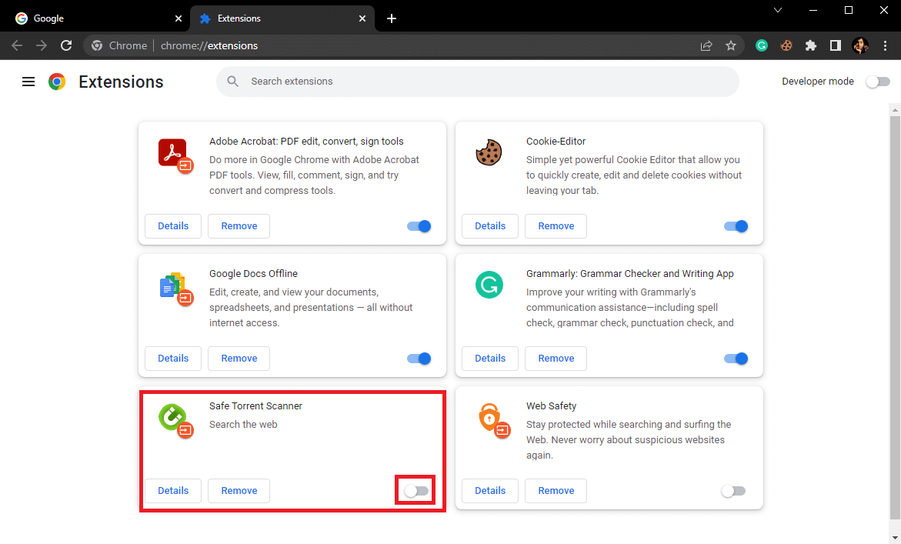Open the Extensions puzzle-piece toolbar menu
Image resolution: width=901 pixels, height=544 pixels.
tap(811, 45)
